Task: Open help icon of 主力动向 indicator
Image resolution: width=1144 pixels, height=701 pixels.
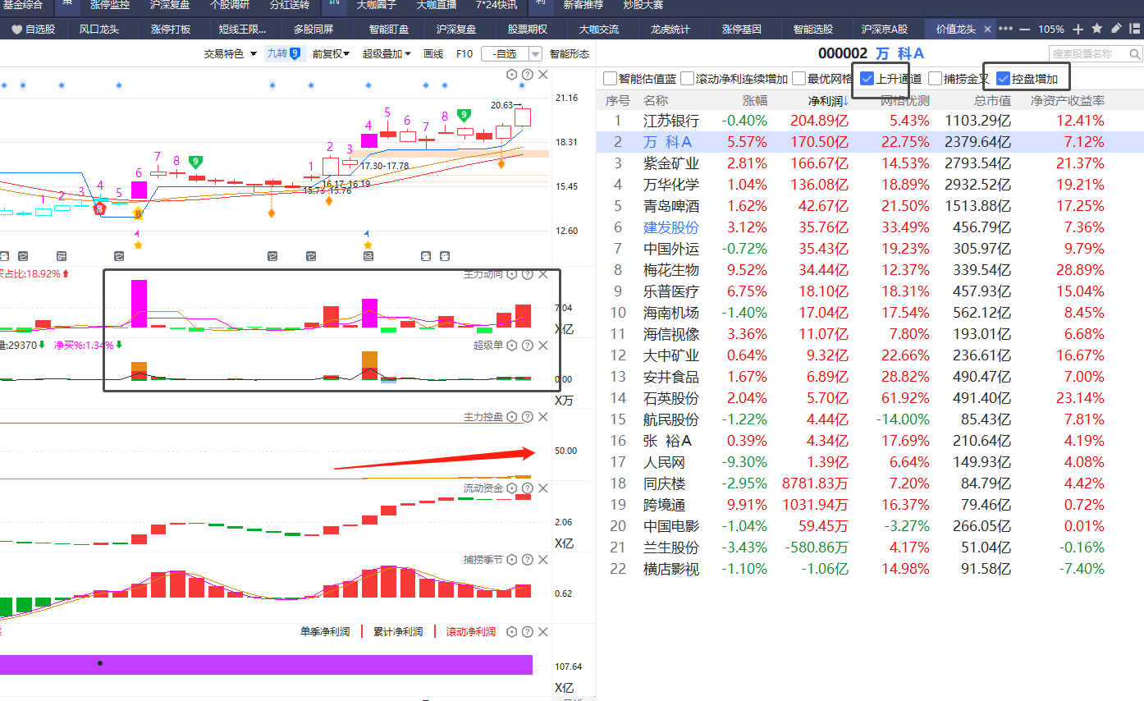Action: pyautogui.click(x=528, y=274)
